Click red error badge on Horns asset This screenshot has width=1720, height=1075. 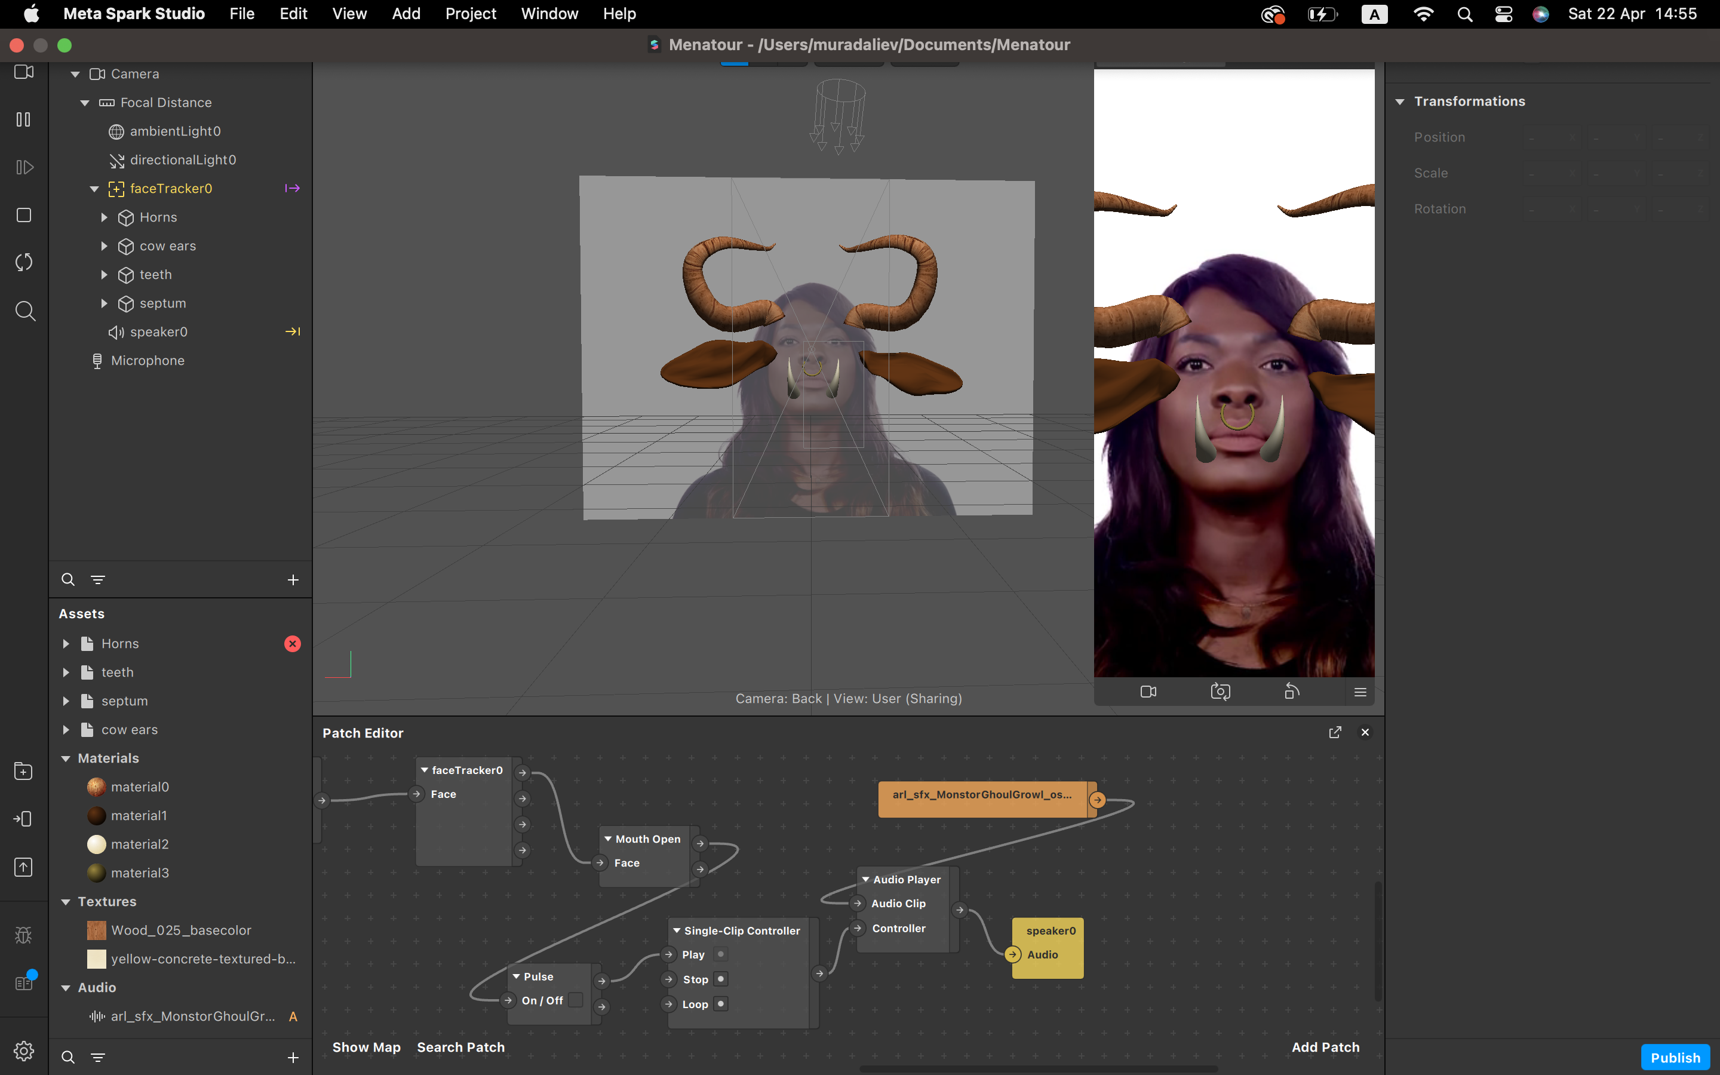point(292,643)
